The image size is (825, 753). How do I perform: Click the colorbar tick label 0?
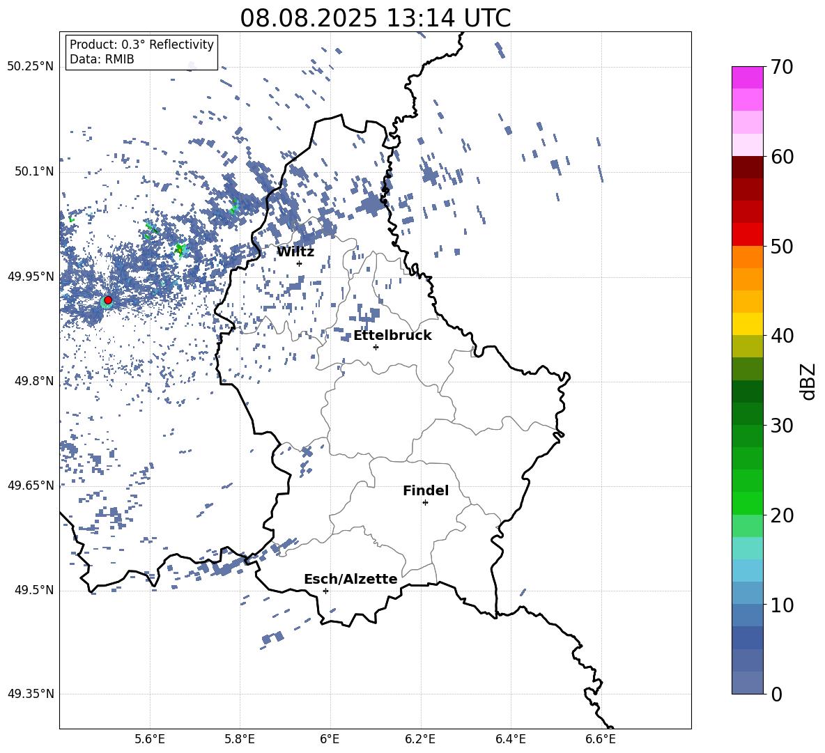pyautogui.click(x=777, y=694)
